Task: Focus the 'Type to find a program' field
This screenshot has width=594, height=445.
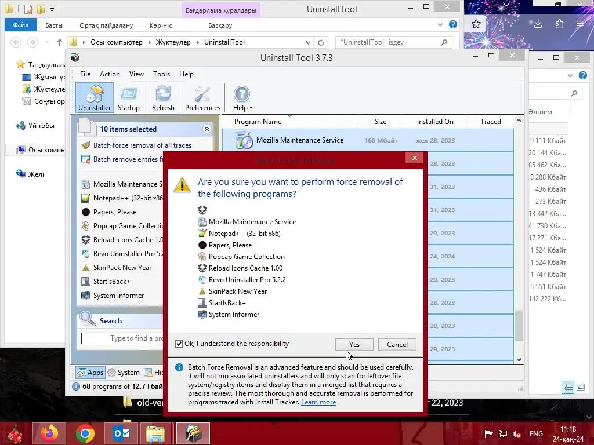Action: (x=122, y=338)
